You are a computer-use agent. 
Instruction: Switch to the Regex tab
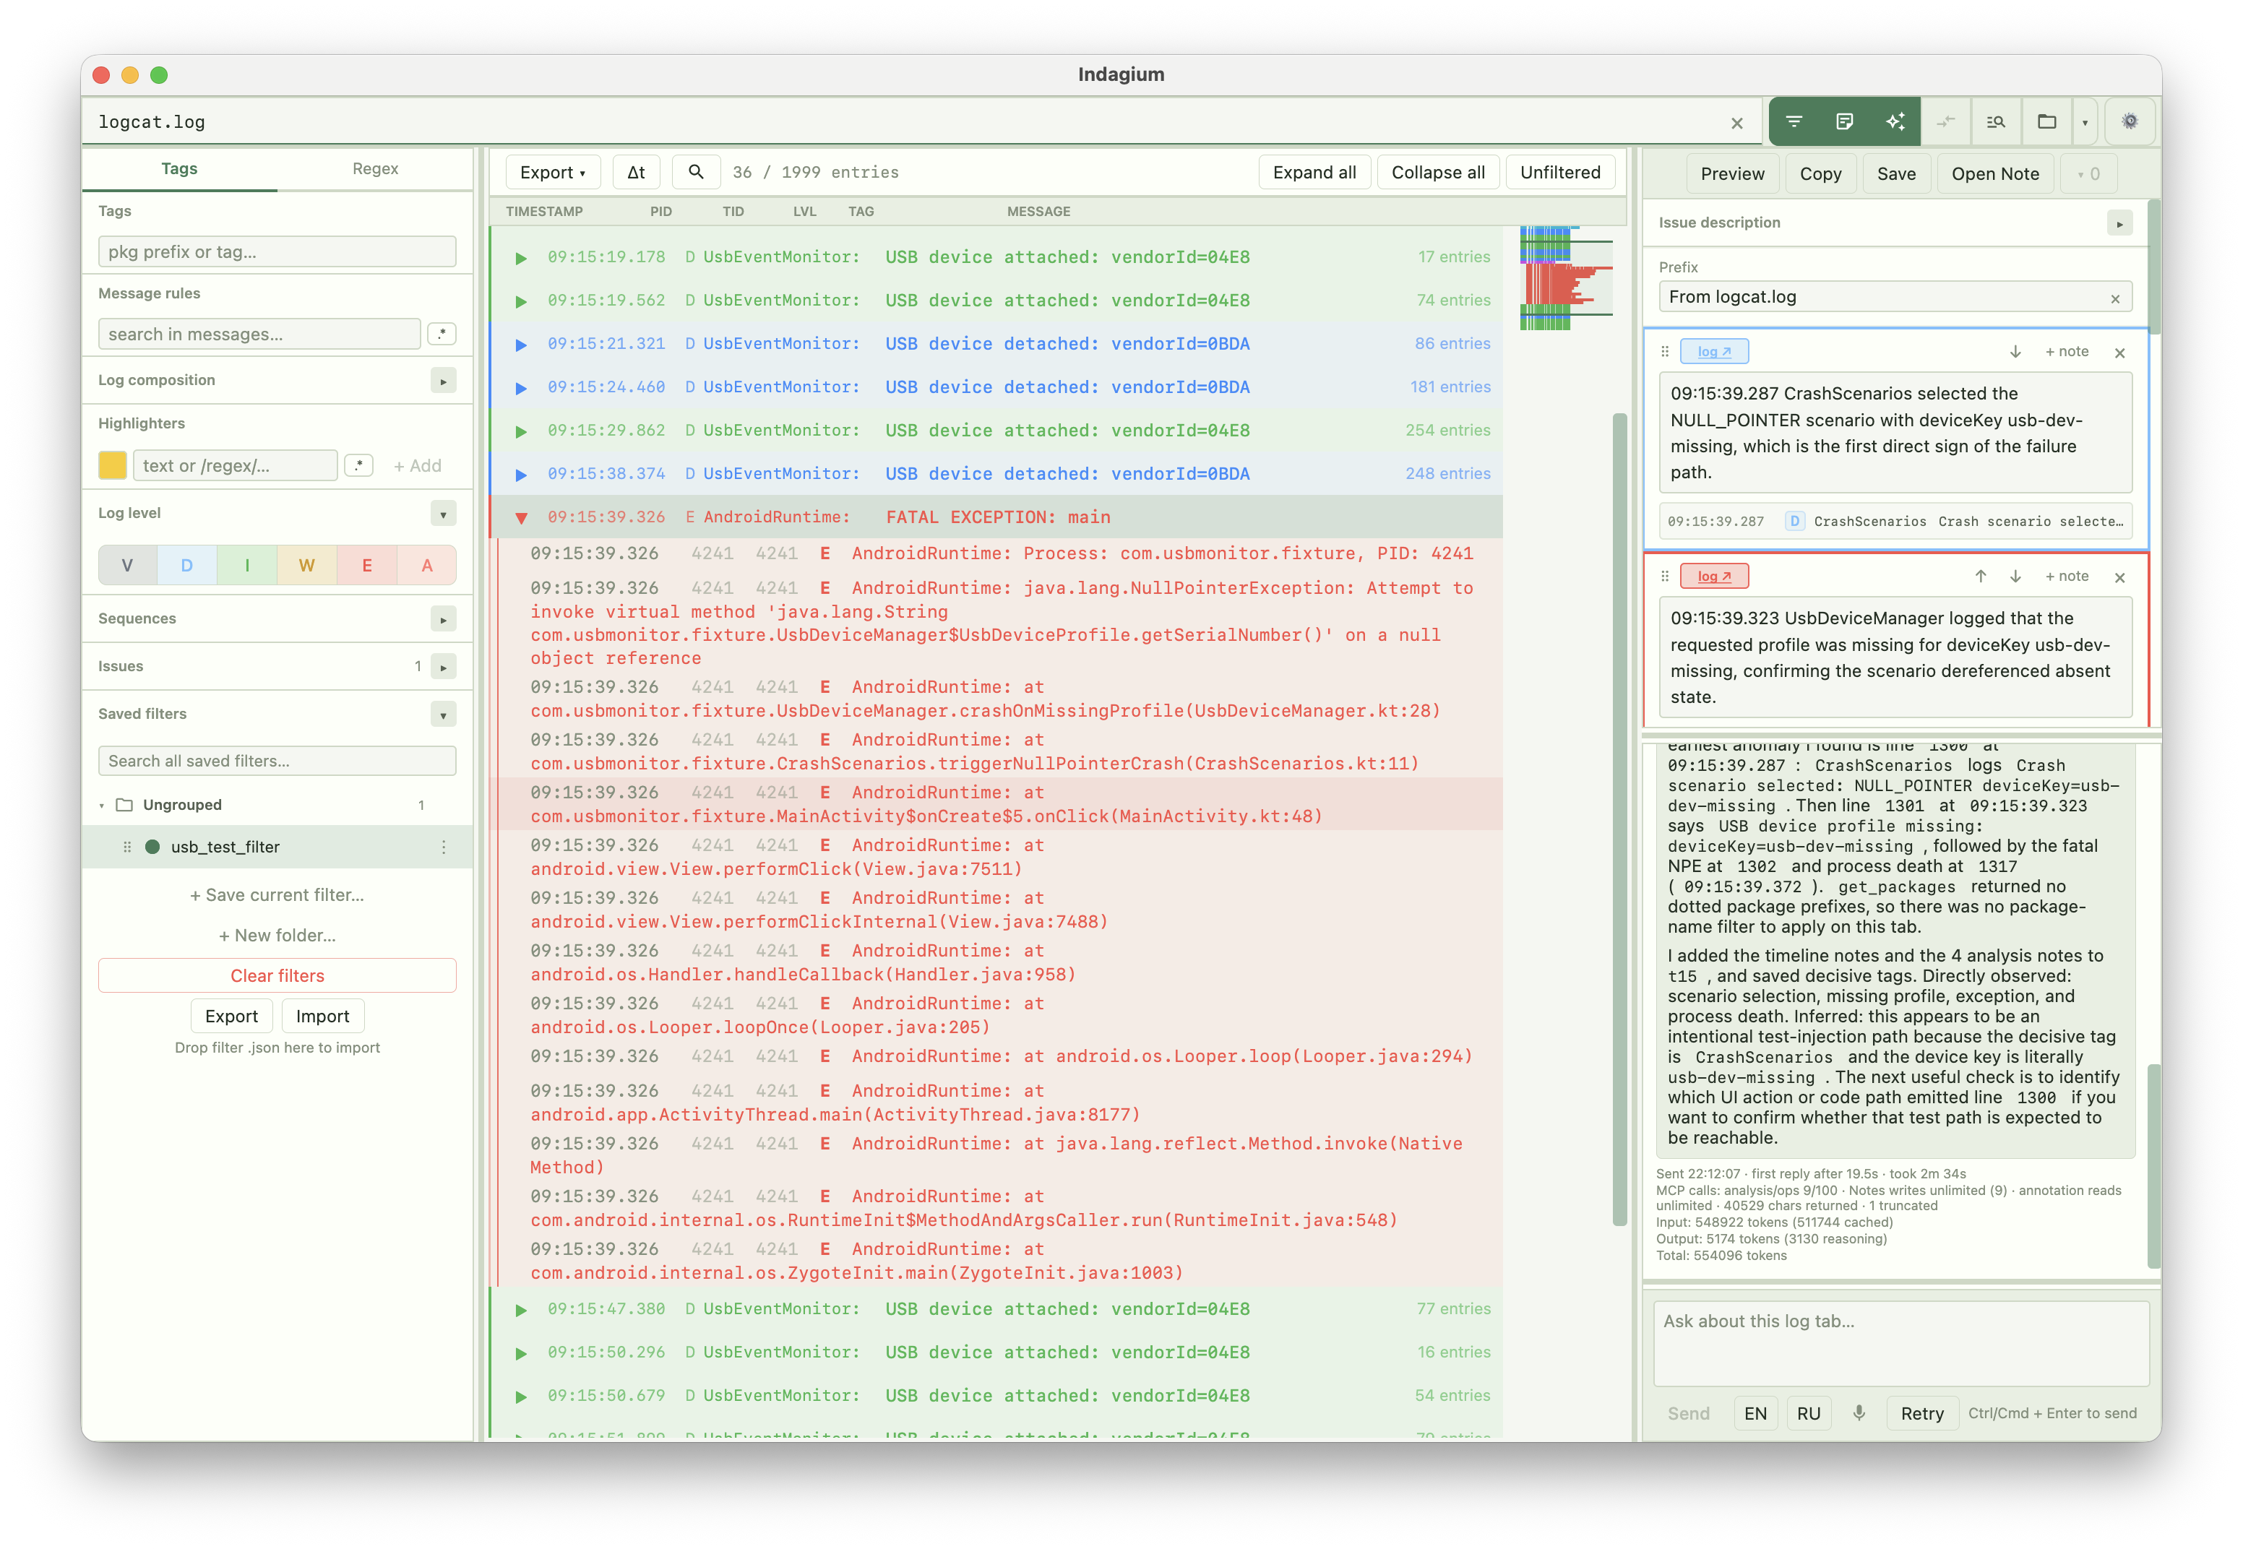(374, 168)
